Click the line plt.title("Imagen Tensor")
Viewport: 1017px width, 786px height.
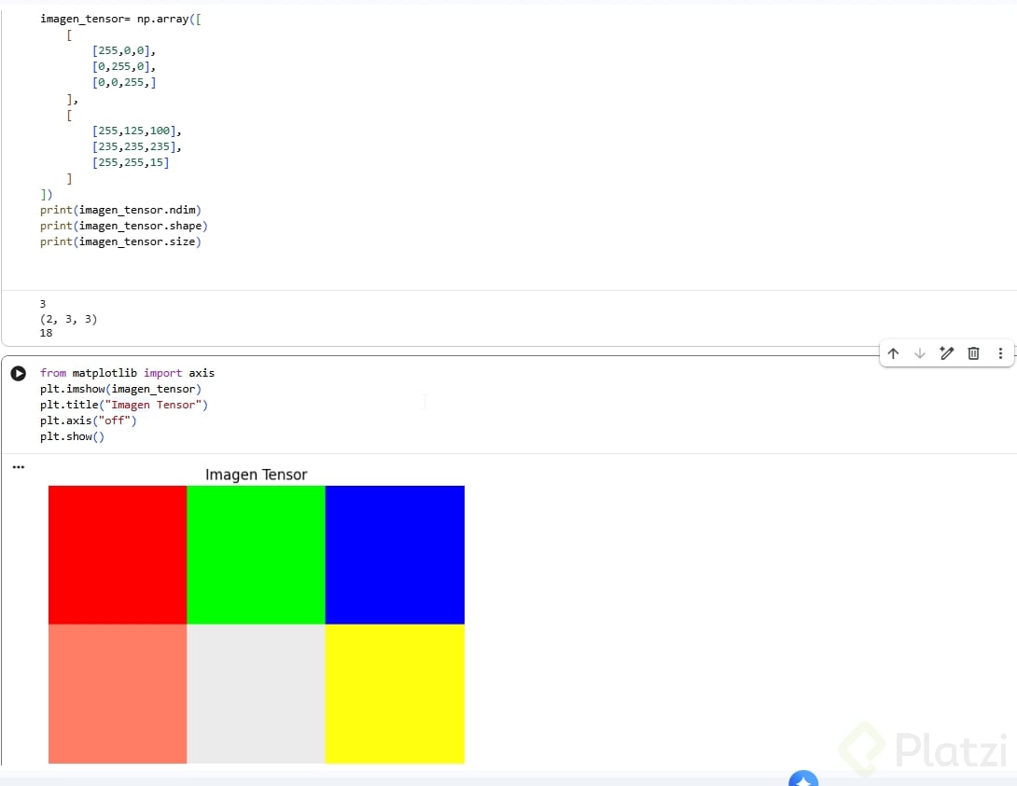[124, 405]
